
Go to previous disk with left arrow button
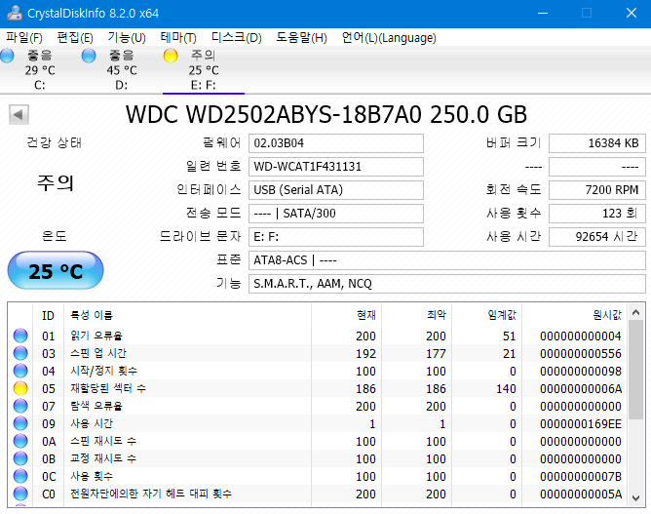[x=19, y=114]
